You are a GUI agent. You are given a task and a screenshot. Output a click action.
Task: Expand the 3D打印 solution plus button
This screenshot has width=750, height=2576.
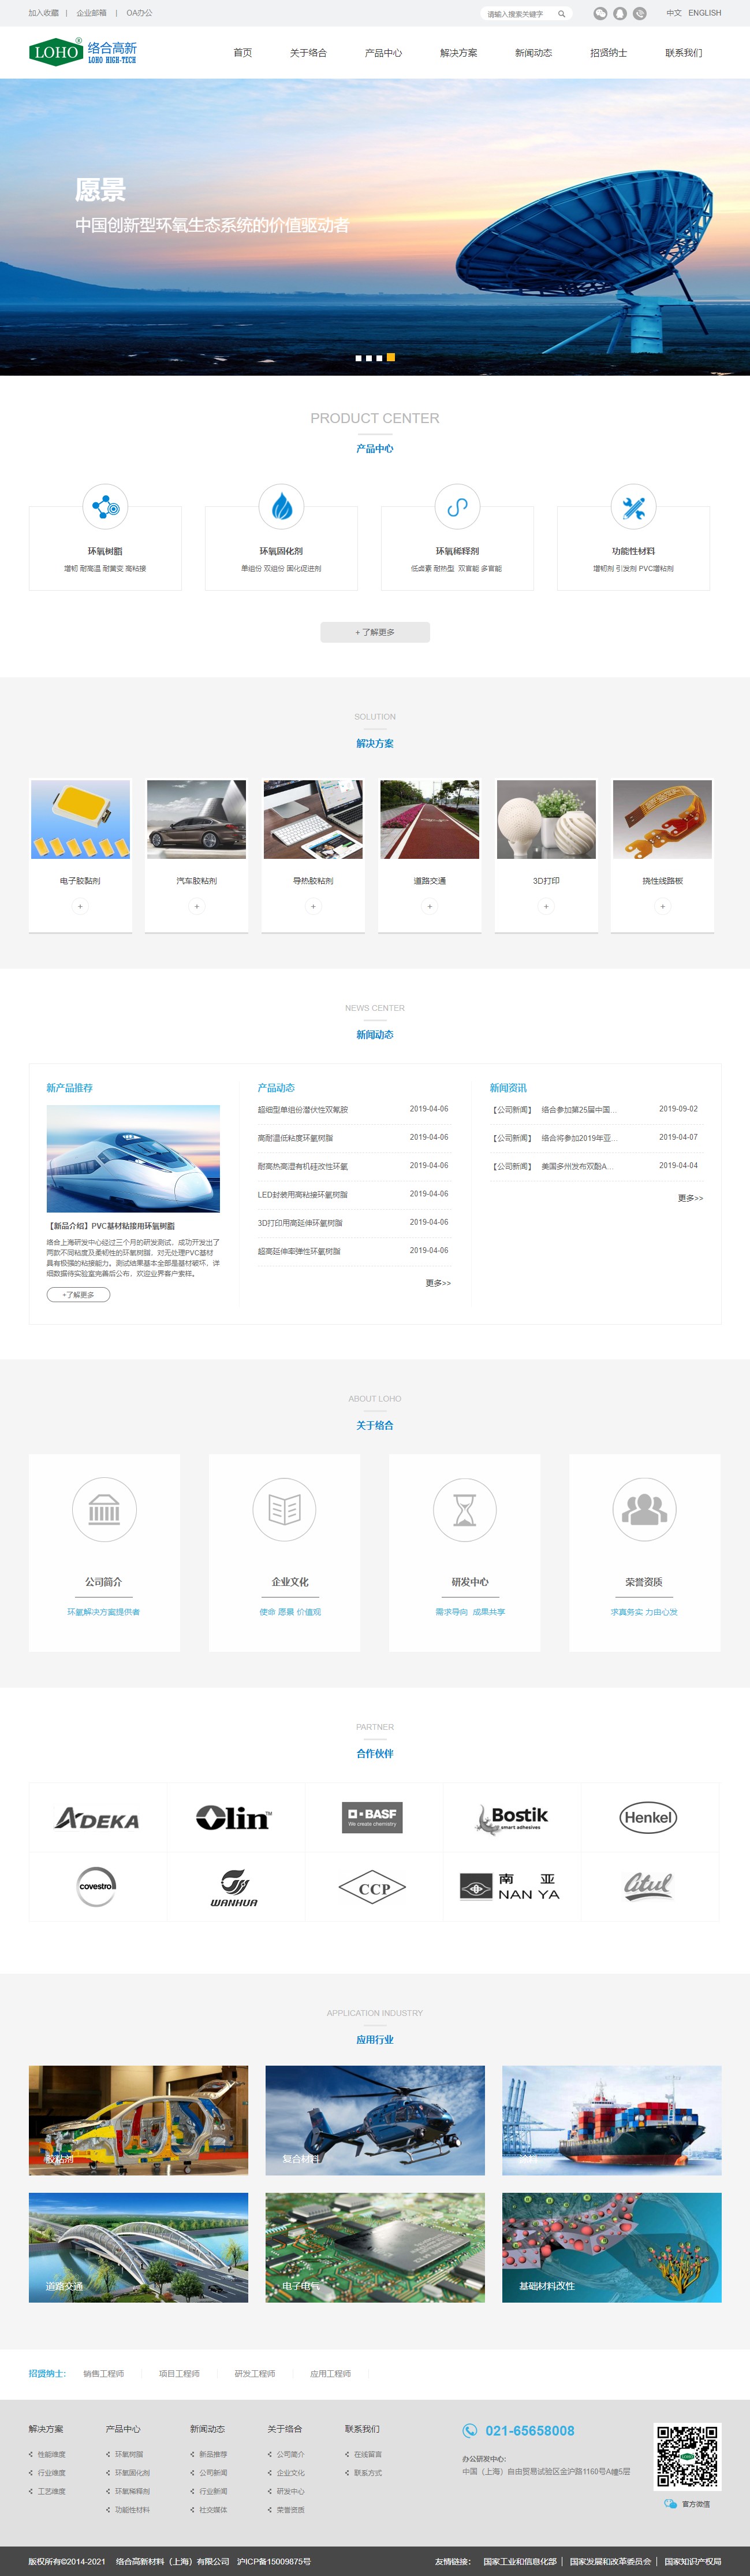tap(546, 906)
